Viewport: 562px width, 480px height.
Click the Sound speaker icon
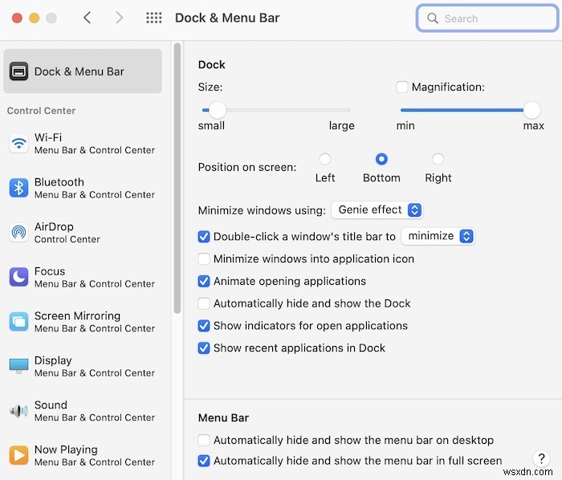pos(18,411)
